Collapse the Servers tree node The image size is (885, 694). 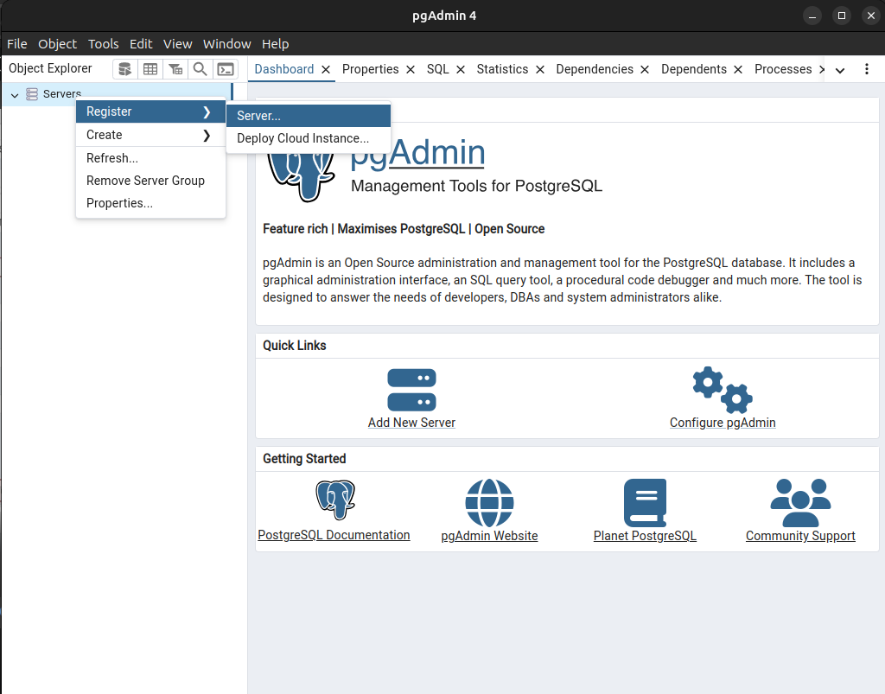click(x=15, y=94)
